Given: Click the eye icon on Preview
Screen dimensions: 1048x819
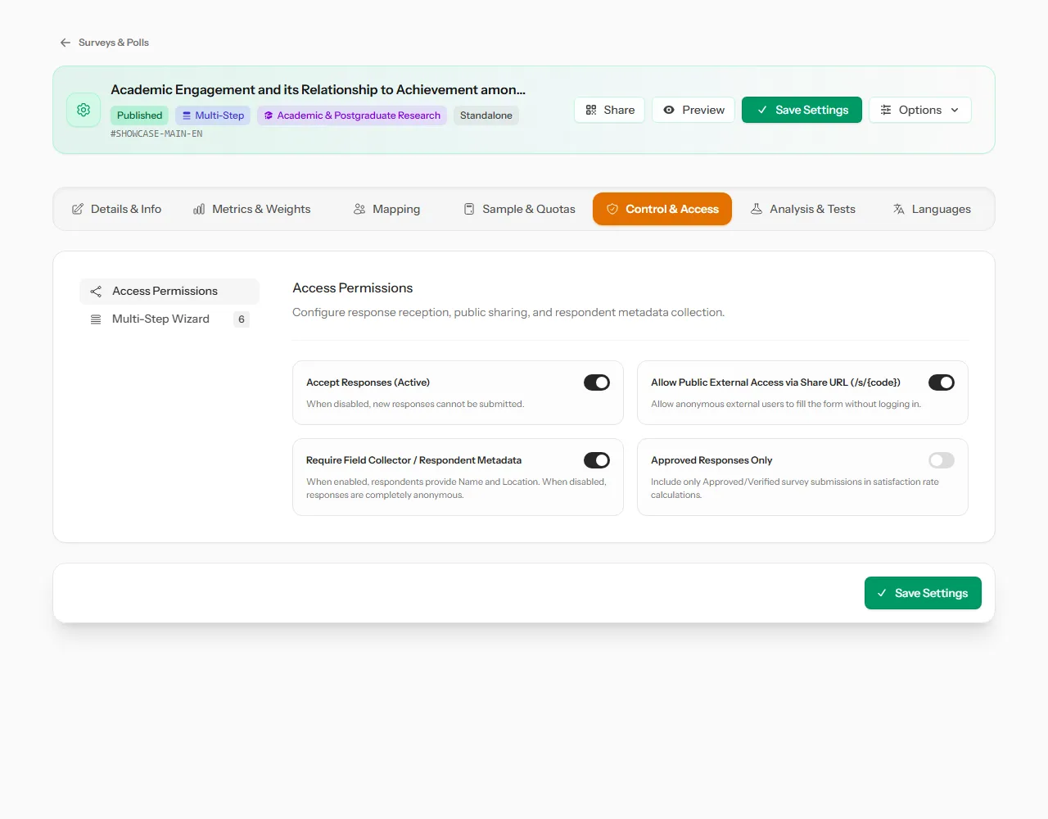Looking at the screenshot, I should (669, 110).
